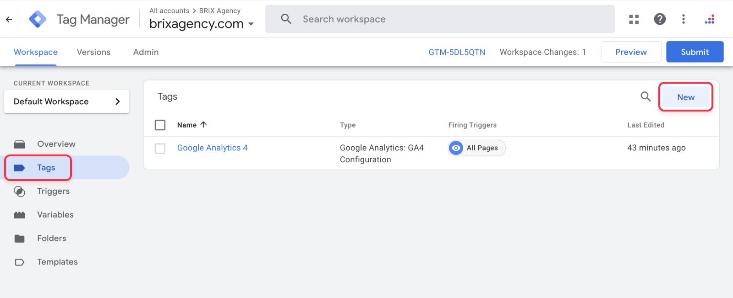This screenshot has height=298, width=733.
Task: Click the Tags panel heading
Action: pyautogui.click(x=167, y=96)
